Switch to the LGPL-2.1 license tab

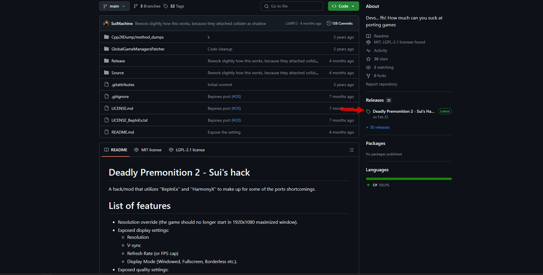(187, 150)
